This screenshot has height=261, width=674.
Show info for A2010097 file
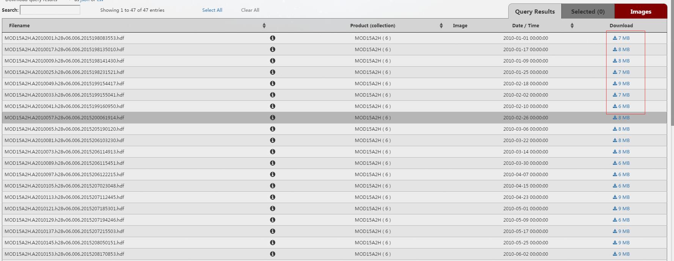[272, 174]
